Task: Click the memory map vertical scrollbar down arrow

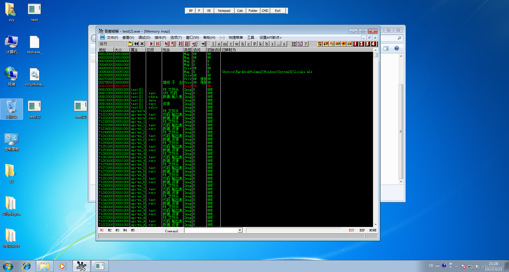Action: pyautogui.click(x=376, y=225)
